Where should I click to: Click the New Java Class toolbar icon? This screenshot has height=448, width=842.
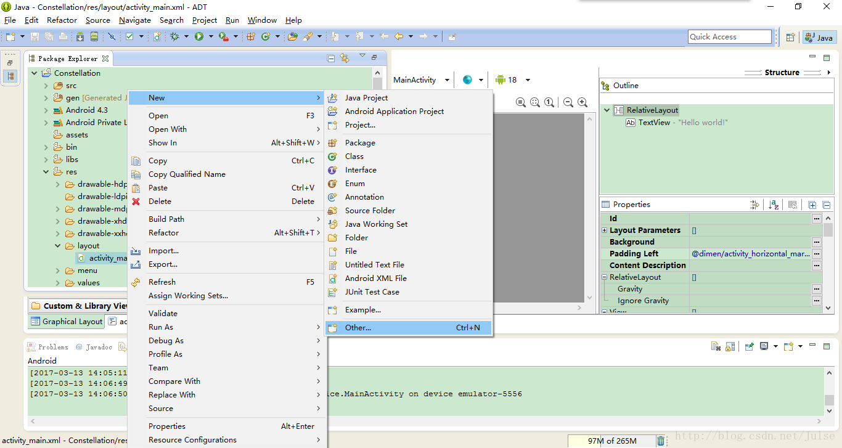coord(266,37)
